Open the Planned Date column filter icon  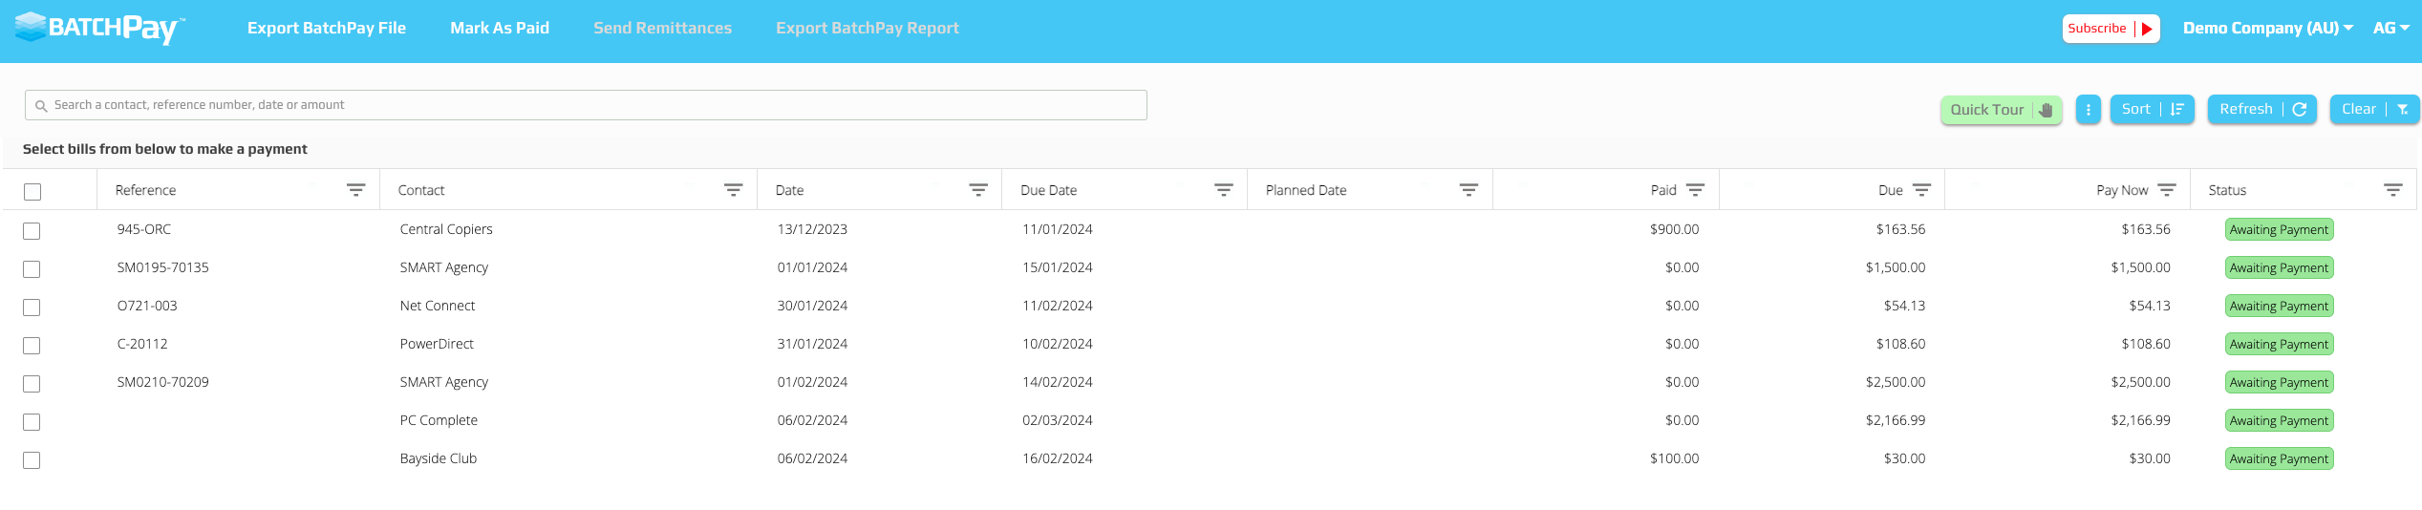point(1468,190)
